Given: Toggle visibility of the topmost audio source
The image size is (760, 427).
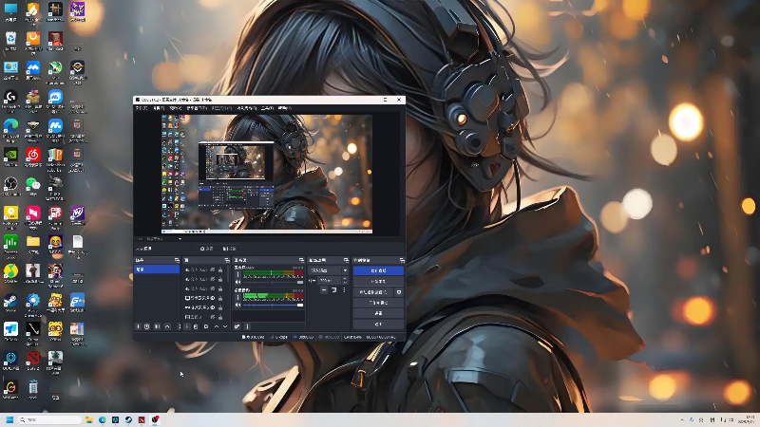Looking at the screenshot, I should 212,269.
